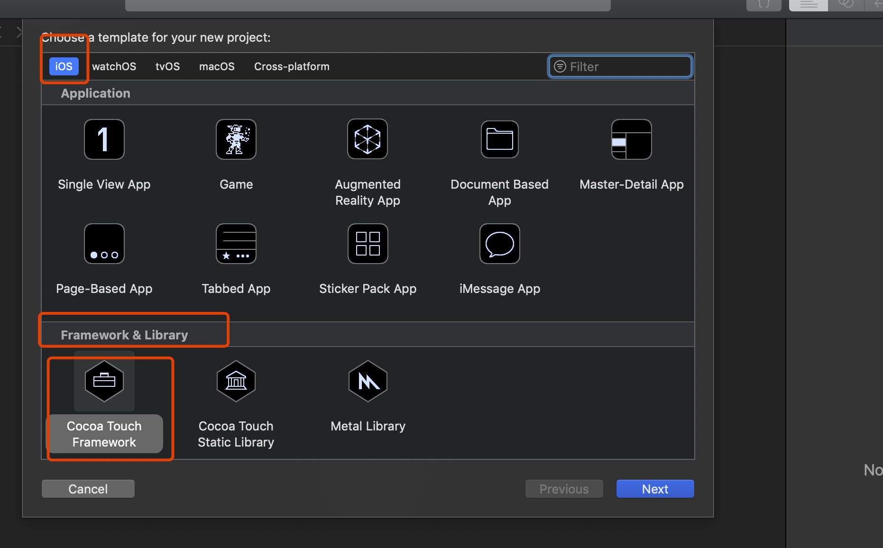The image size is (883, 548).
Task: Click the 'Master-Detail App' label
Action: 632,184
